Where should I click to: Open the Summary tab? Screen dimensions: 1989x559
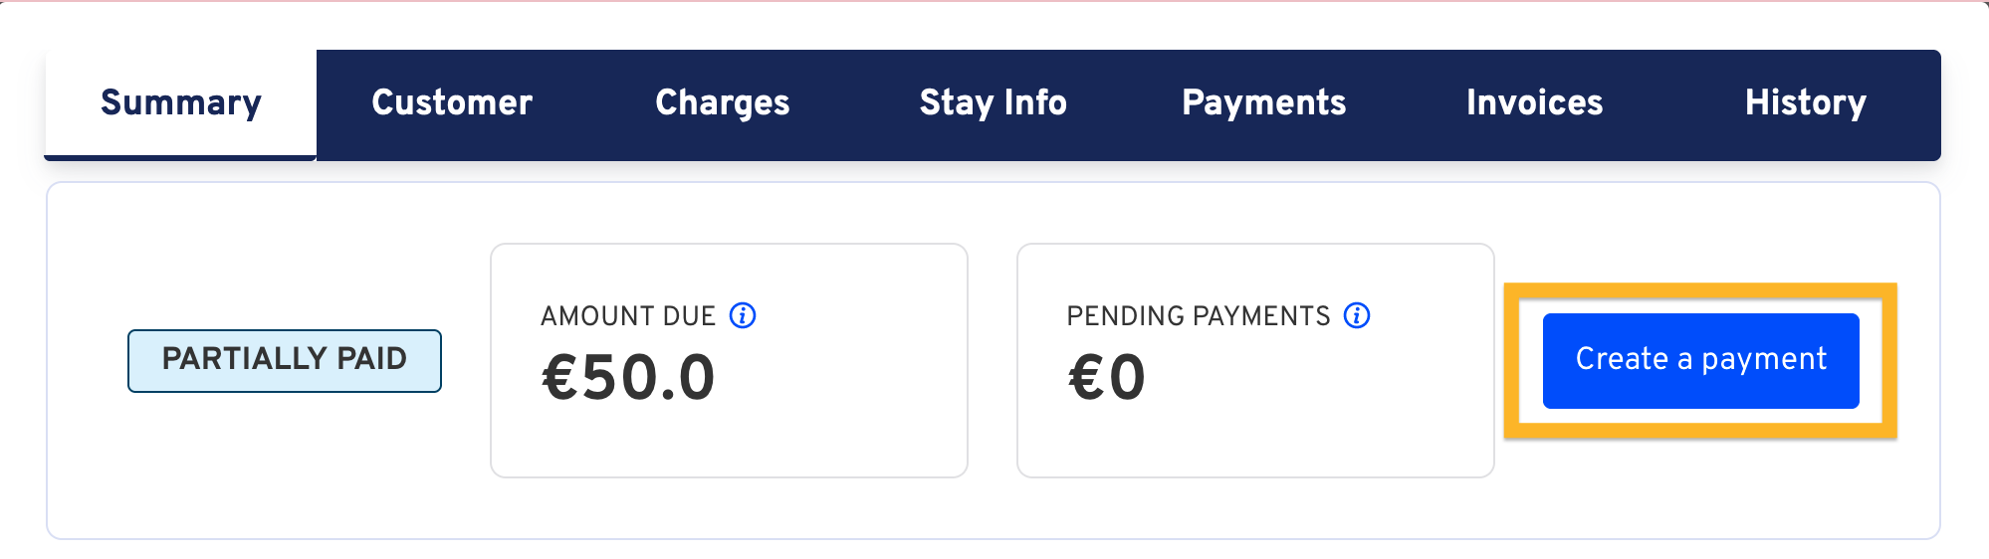click(x=181, y=103)
